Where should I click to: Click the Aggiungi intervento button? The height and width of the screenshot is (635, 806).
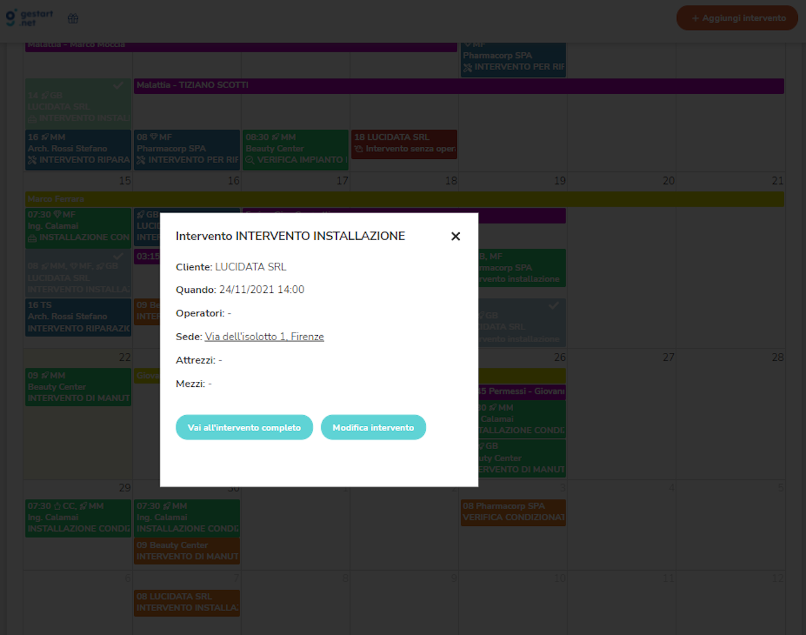point(737,18)
